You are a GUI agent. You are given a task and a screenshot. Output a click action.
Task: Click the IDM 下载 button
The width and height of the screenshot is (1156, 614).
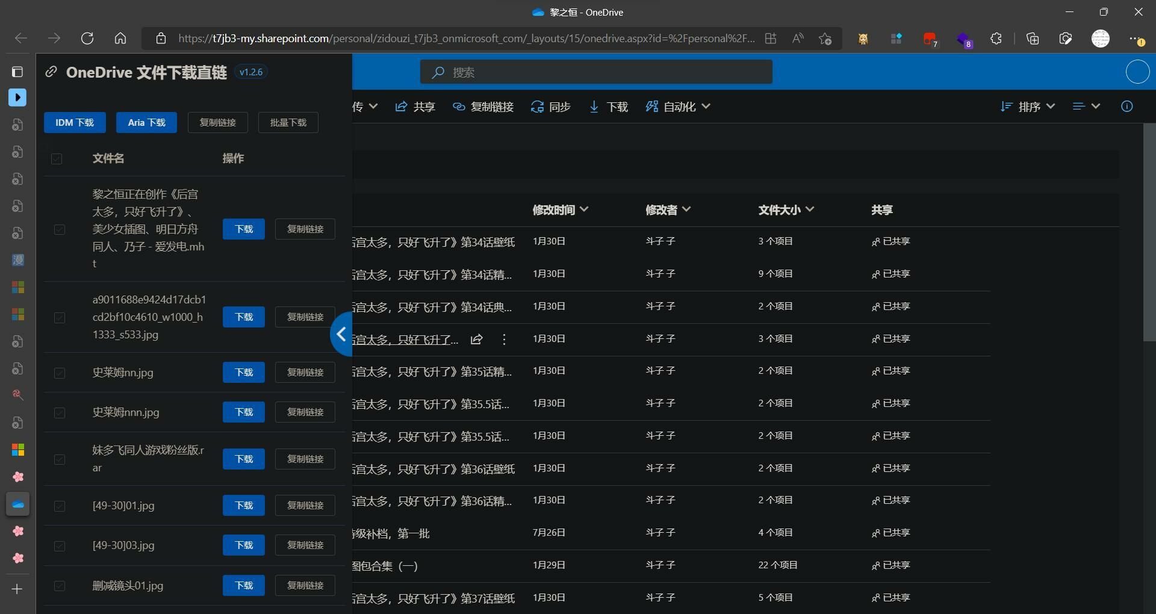75,122
